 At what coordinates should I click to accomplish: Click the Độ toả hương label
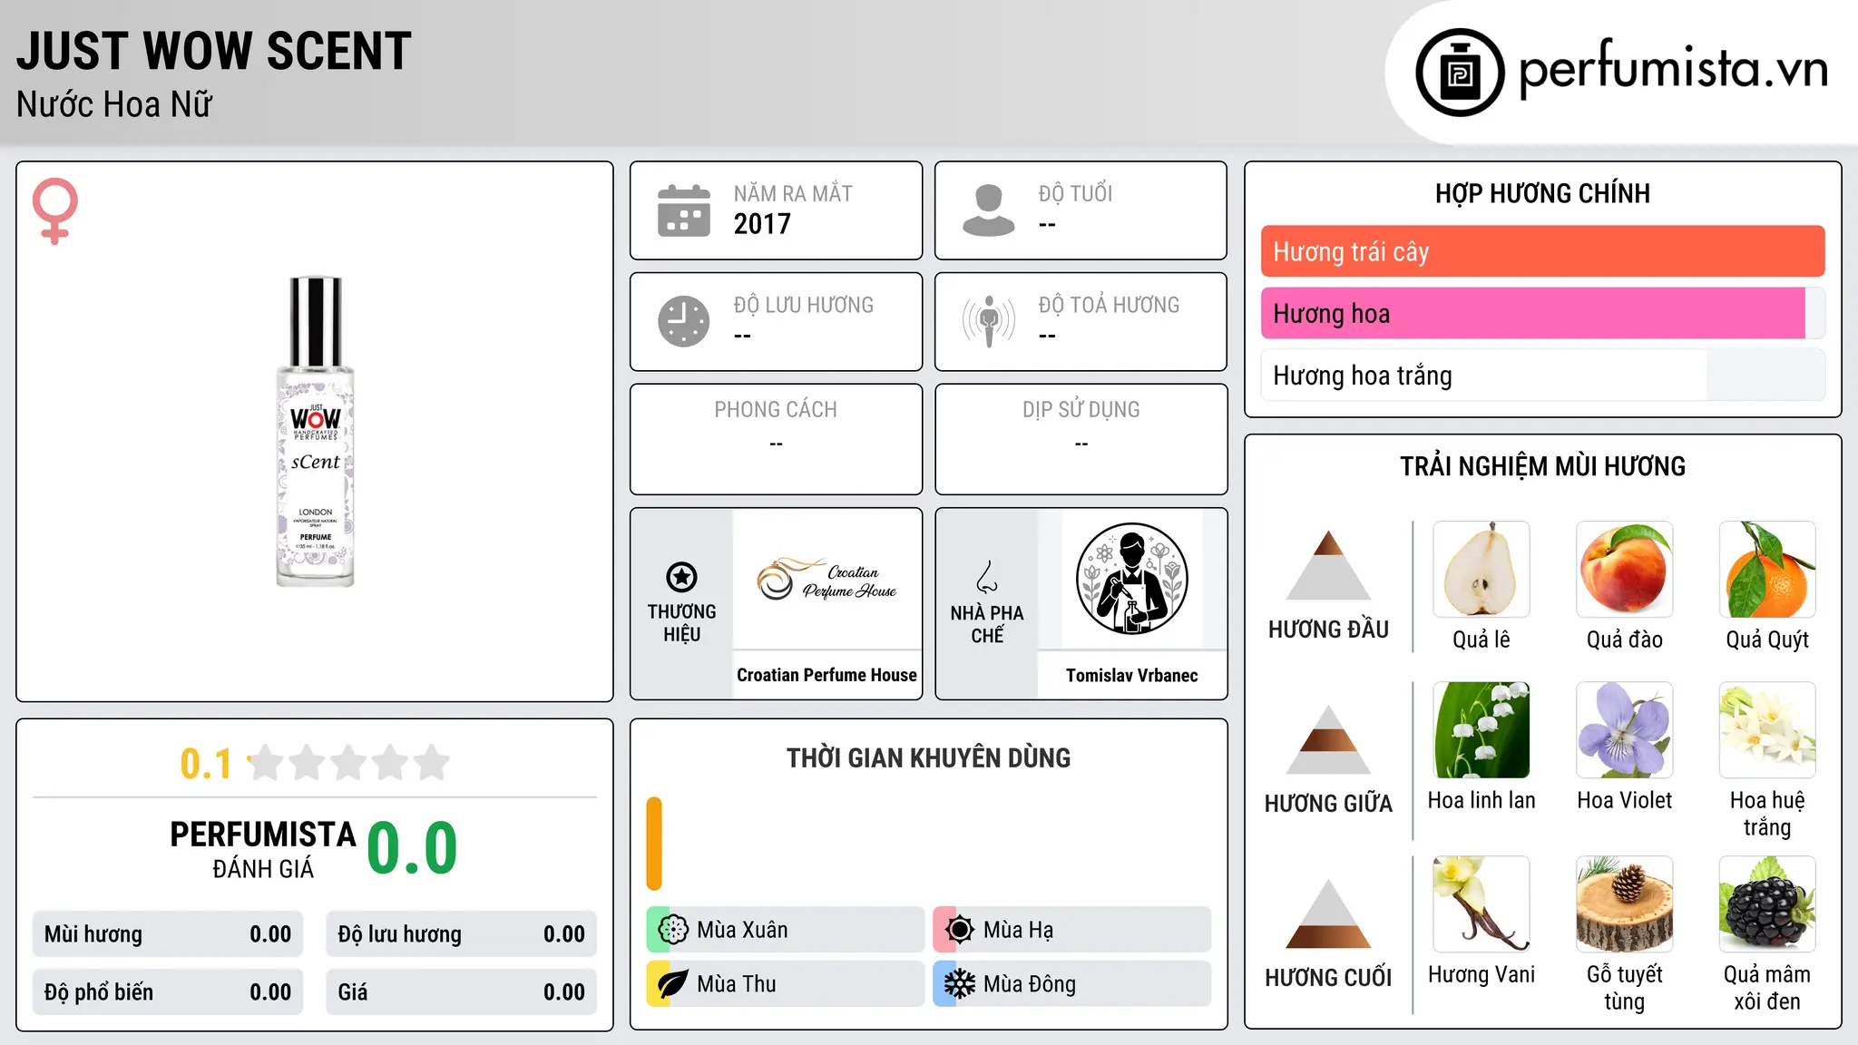coord(1109,305)
